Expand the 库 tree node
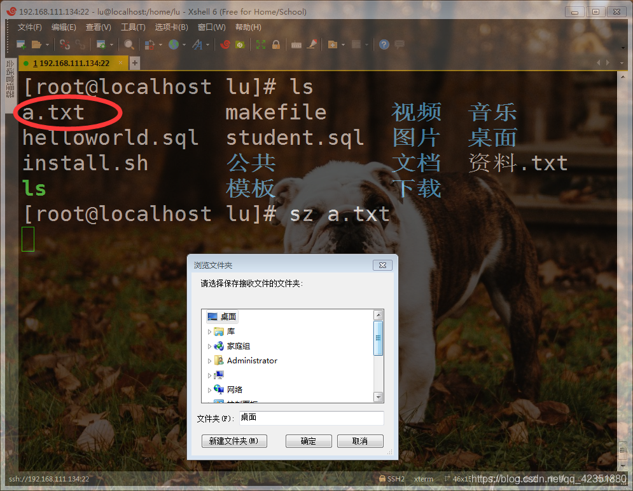The width and height of the screenshot is (633, 491). click(209, 332)
